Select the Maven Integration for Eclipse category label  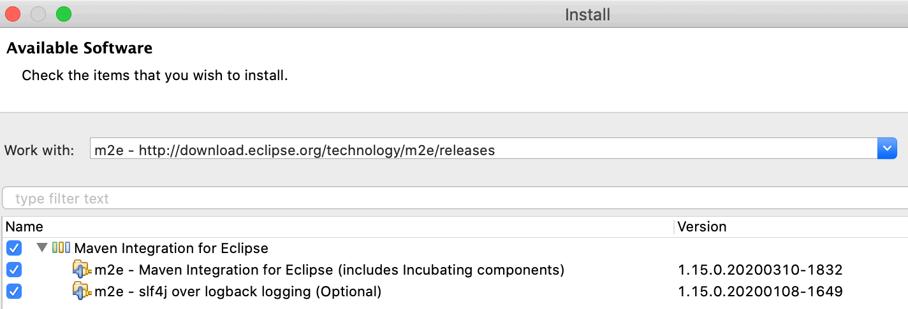[171, 248]
